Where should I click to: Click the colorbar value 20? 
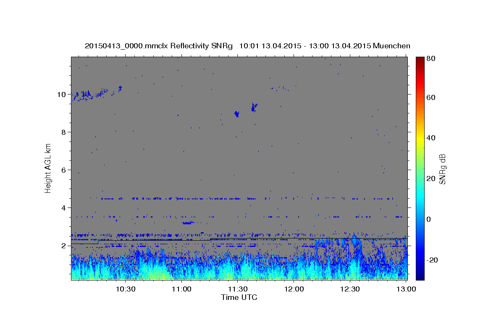431,178
